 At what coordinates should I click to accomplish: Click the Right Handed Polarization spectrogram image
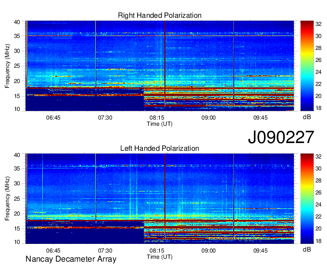(x=160, y=66)
